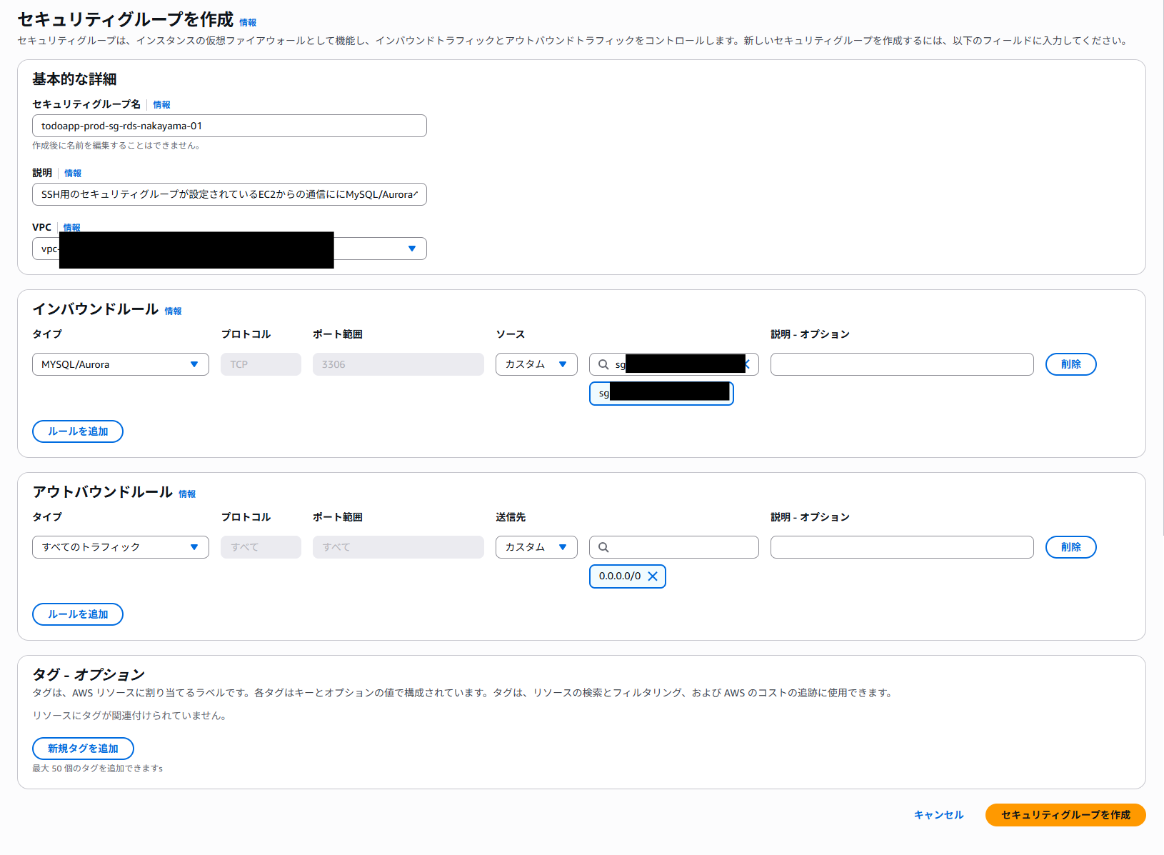
Task: Click inbound source search field
Action: pyautogui.click(x=674, y=364)
